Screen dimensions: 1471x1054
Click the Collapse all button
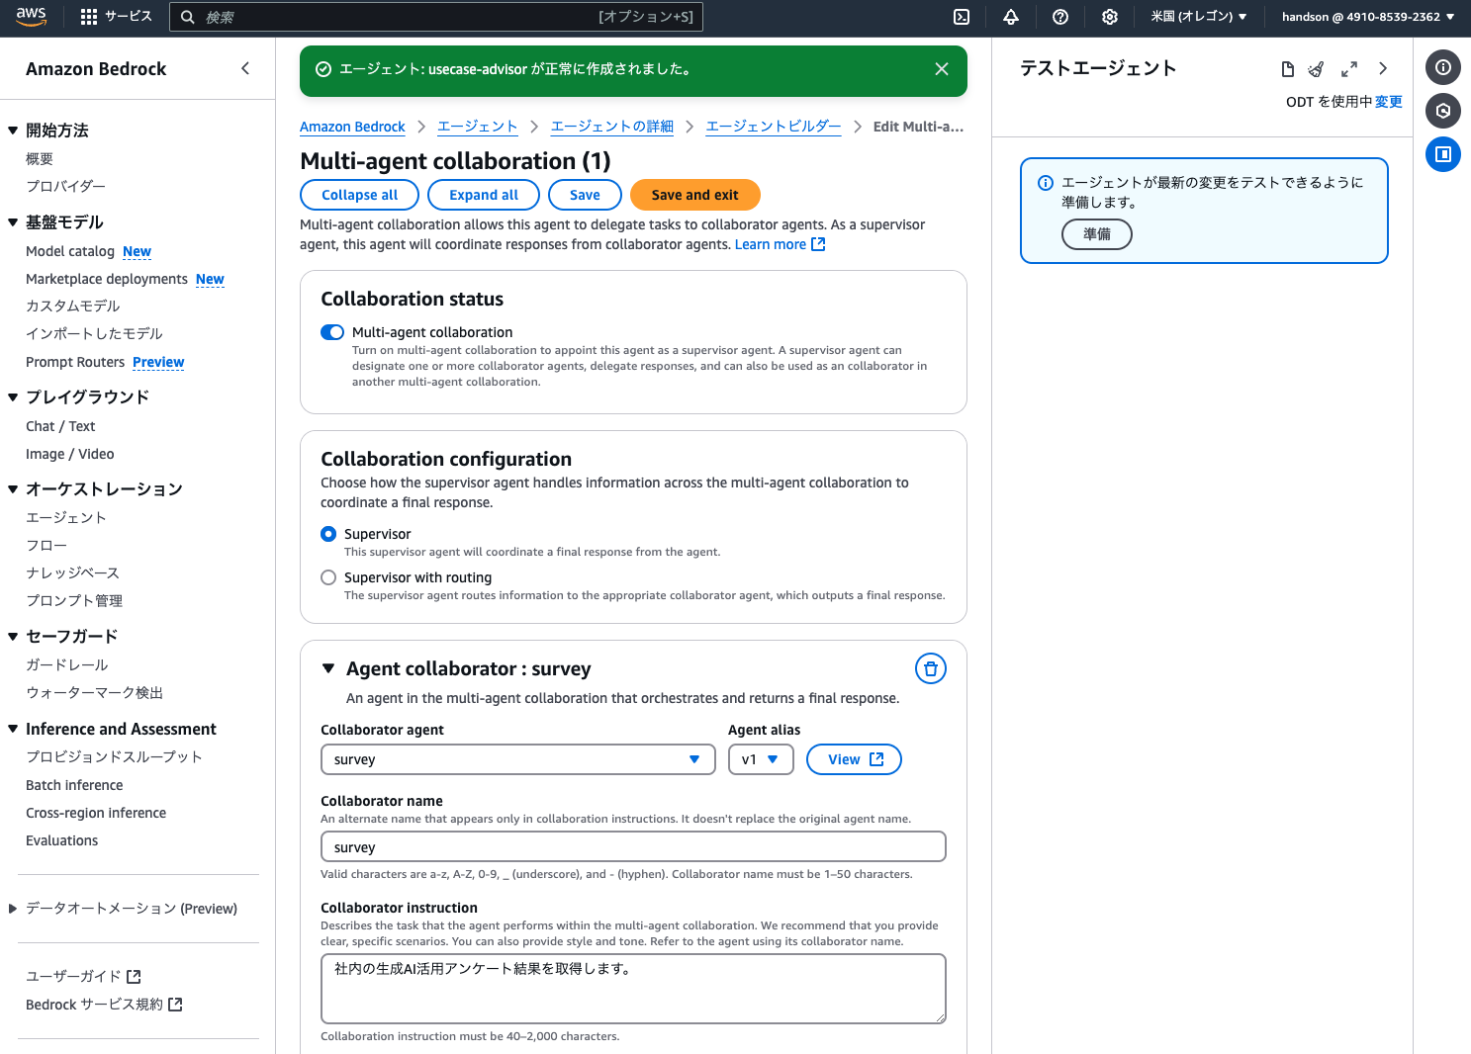click(359, 195)
